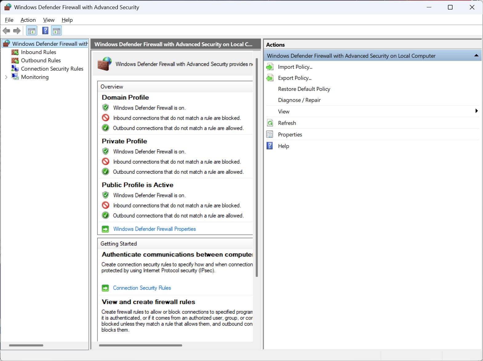Open the View submenu arrow in Actions
The image size is (483, 361).
click(x=476, y=111)
